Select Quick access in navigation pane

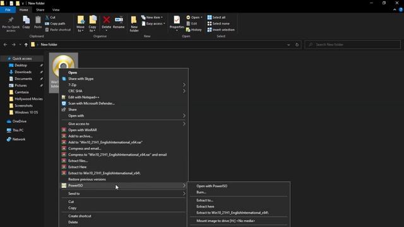(22, 59)
